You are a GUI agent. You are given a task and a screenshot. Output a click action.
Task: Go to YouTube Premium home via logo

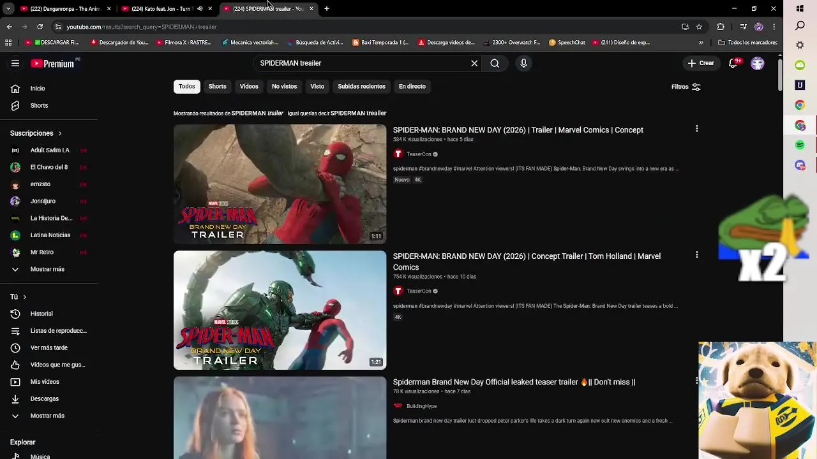pos(54,63)
